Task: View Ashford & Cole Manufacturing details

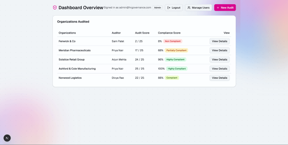Action: tap(219, 69)
